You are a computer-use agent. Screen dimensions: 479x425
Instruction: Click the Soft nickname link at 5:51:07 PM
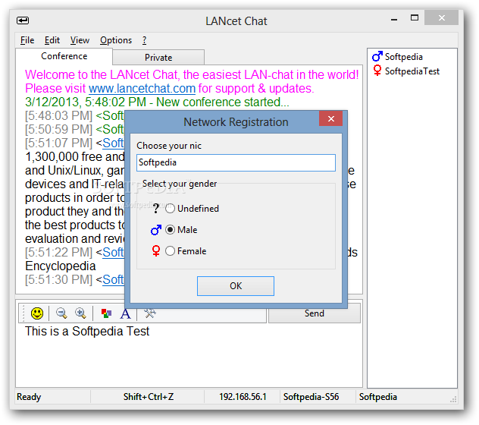[114, 143]
